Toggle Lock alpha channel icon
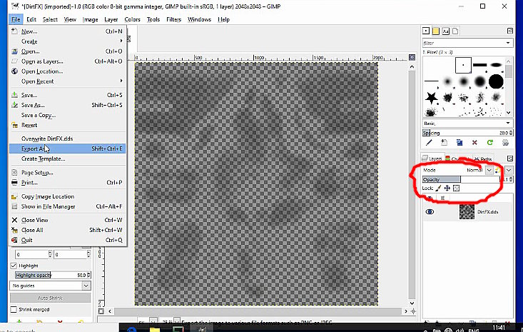 (457, 188)
